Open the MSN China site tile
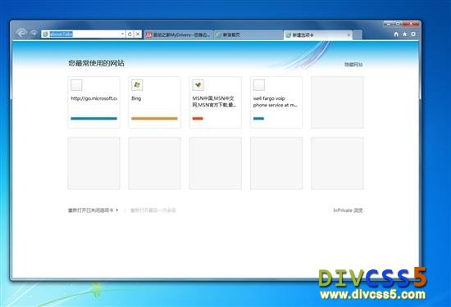The width and height of the screenshot is (451, 307). tap(216, 102)
